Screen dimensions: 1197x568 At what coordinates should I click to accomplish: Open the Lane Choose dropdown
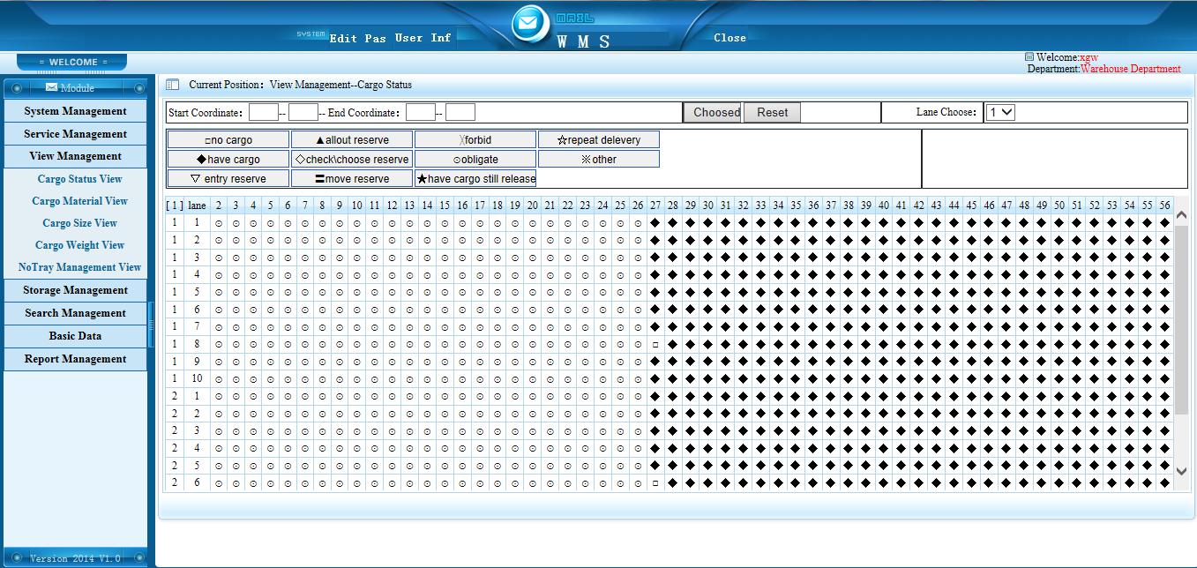pyautogui.click(x=1000, y=112)
